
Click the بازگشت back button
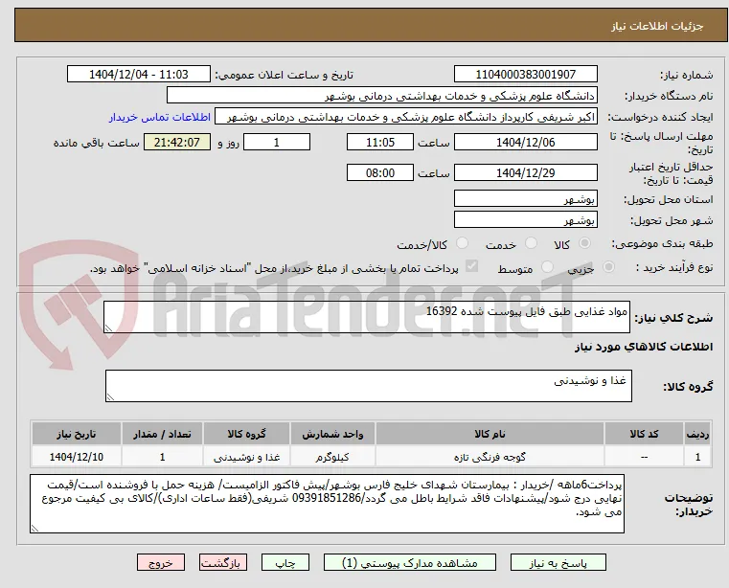click(223, 562)
